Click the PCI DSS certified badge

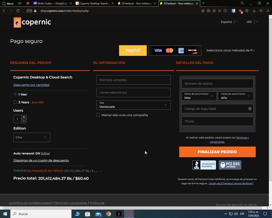[x=230, y=165]
